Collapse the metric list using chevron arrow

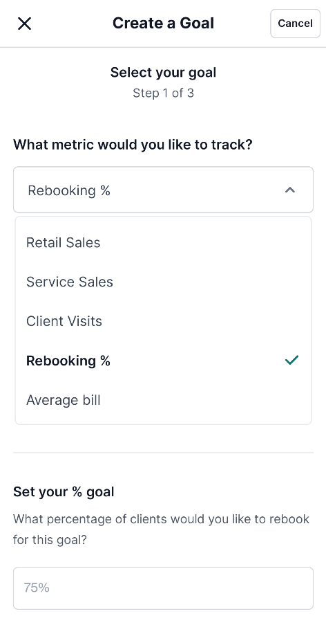pos(289,190)
